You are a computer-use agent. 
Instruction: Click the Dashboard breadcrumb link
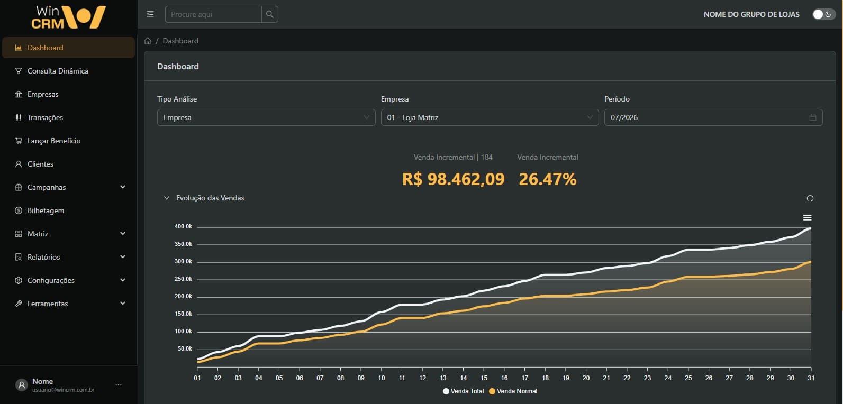click(x=180, y=41)
